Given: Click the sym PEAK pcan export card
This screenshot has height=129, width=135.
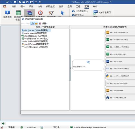Looking at the screenshot, I should [x=120, y=83].
